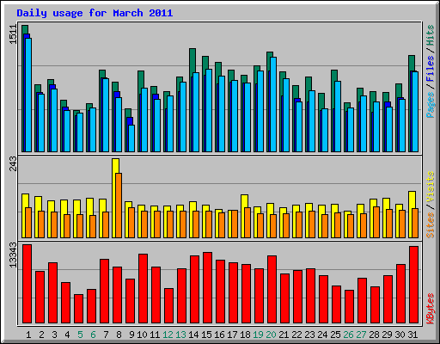Click the 'Pages' legend label
The height and width of the screenshot is (344, 440).
coord(431,105)
